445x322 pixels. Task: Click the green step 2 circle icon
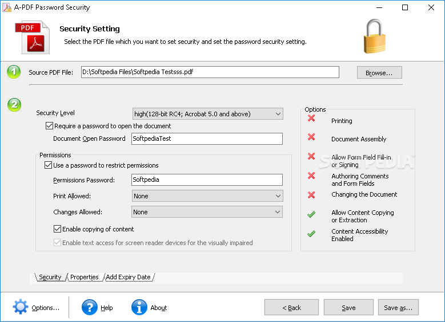coord(14,105)
